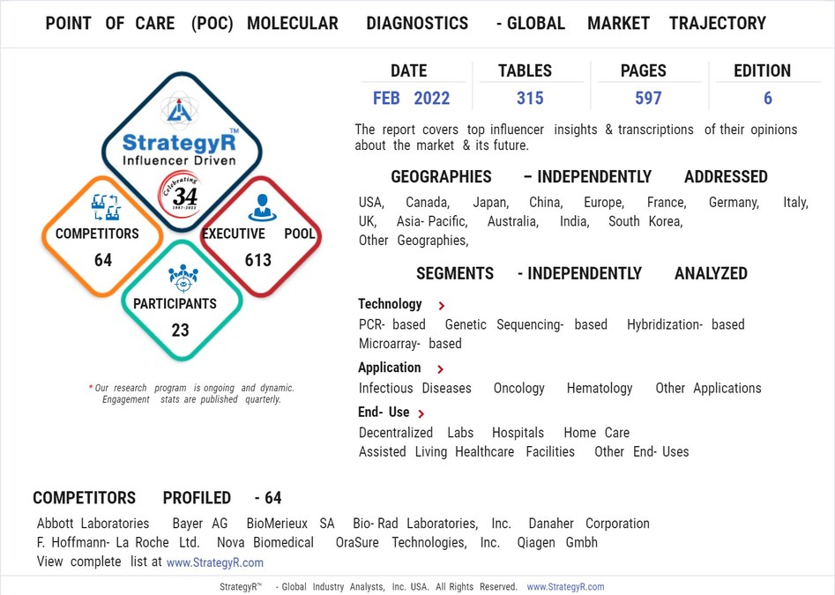Click the PCR-based technology segment
835x595 pixels.
[392, 324]
